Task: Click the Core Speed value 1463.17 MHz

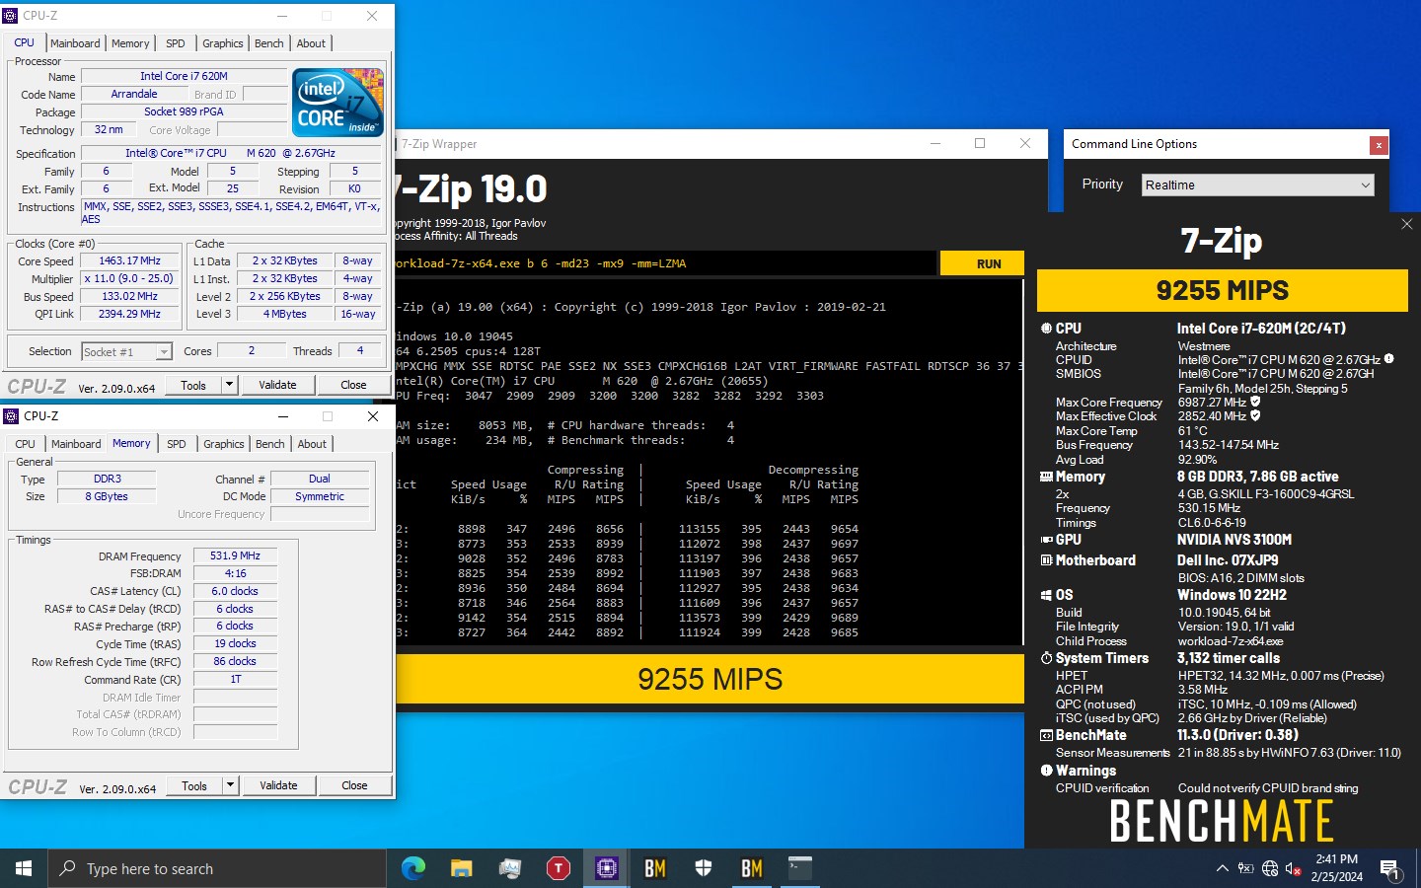Action: [129, 260]
